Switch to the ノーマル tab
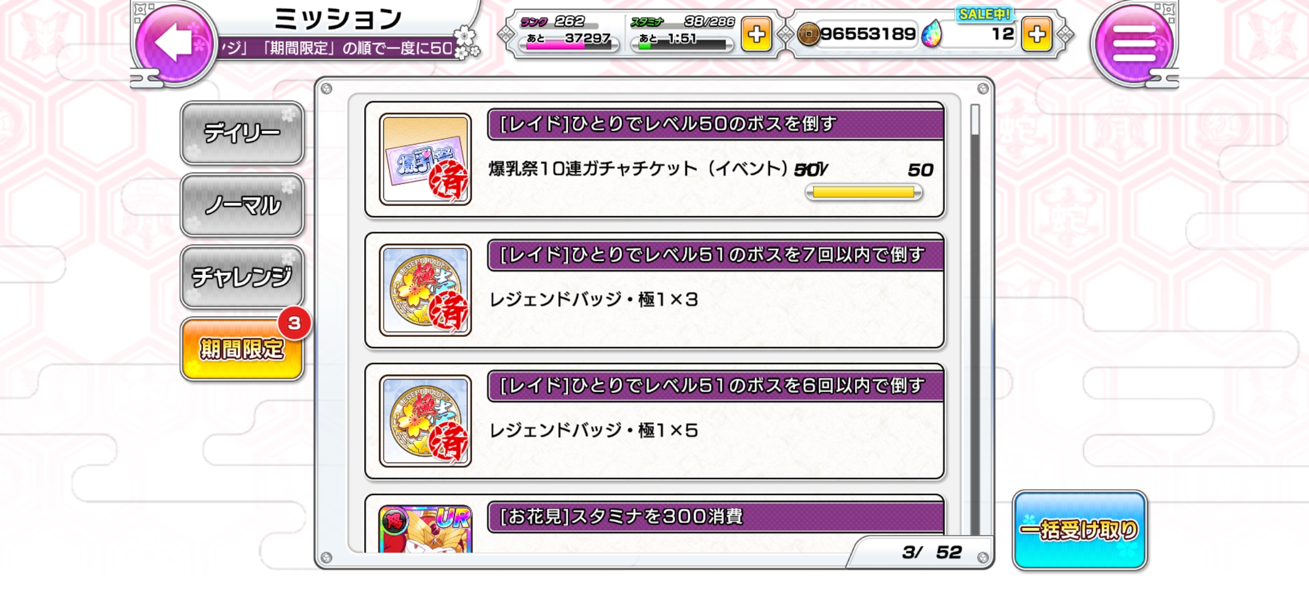 242,205
